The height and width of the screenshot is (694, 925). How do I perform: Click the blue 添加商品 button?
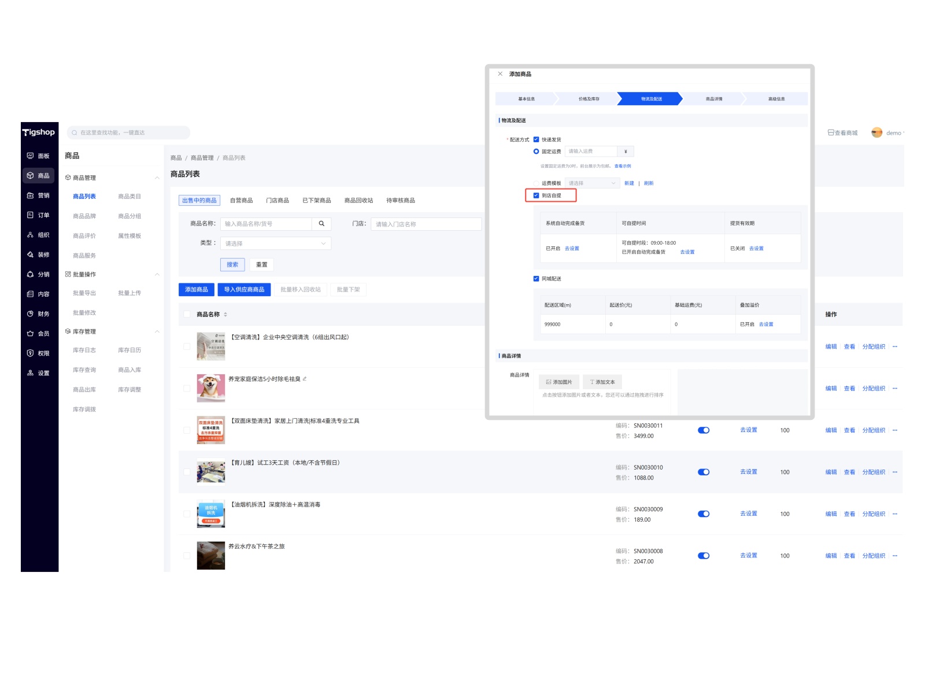(197, 290)
